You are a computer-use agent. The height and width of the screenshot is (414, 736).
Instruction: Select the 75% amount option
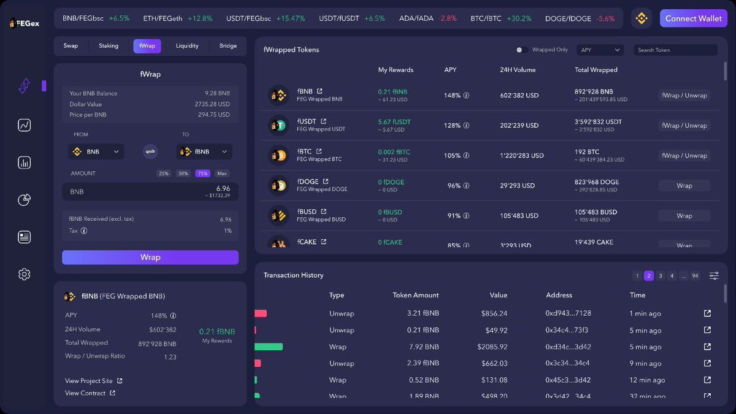tap(202, 174)
